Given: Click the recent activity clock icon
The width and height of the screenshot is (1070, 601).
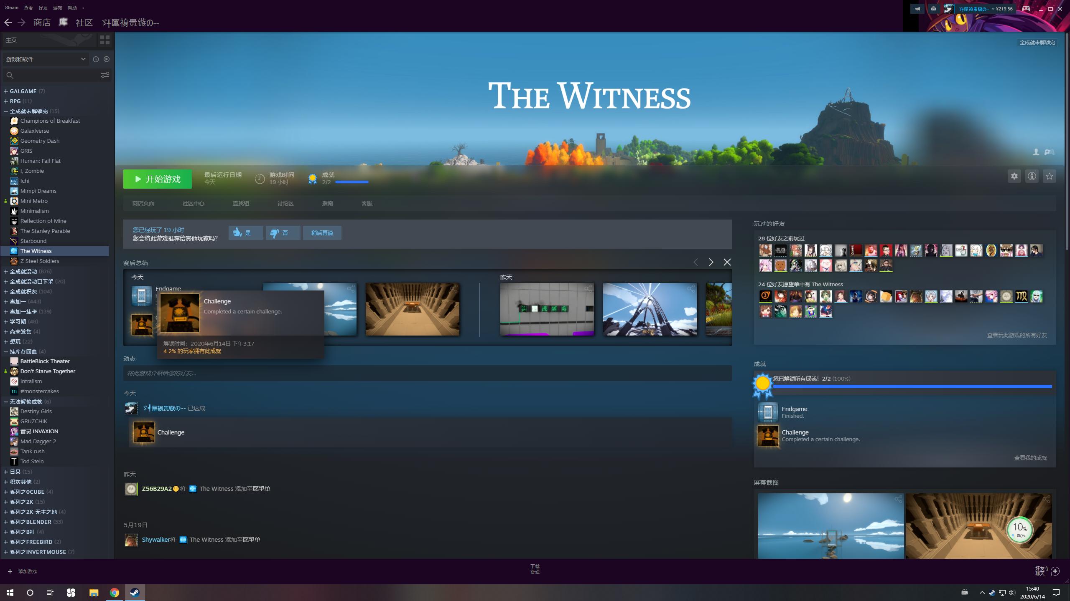Looking at the screenshot, I should 96,59.
